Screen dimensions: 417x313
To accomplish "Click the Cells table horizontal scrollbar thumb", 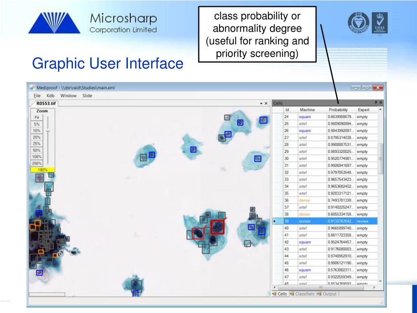I will [x=320, y=287].
